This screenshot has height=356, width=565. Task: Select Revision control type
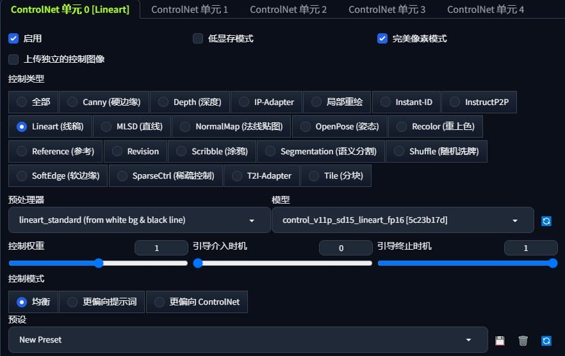coord(136,152)
